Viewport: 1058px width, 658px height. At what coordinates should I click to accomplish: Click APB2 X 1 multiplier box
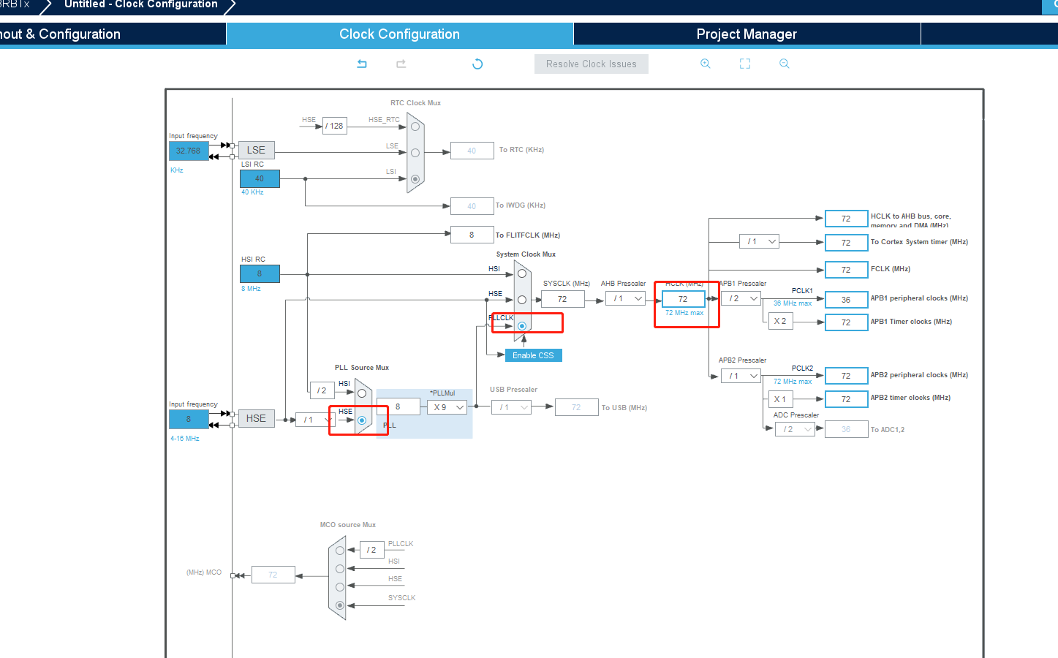pyautogui.click(x=781, y=399)
